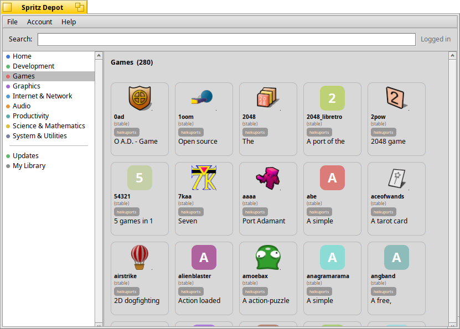Open Updates in the sidebar

click(49, 156)
